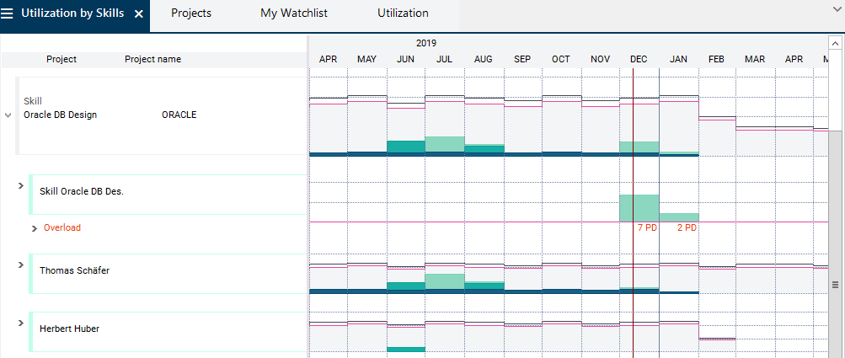Click the vertical scrollbar handle
Screen dimensions: 845x358
pyautogui.click(x=836, y=285)
